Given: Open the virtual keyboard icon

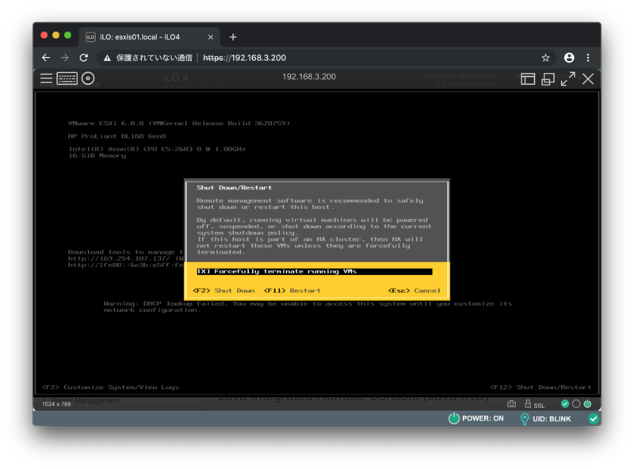Looking at the screenshot, I should (67, 78).
